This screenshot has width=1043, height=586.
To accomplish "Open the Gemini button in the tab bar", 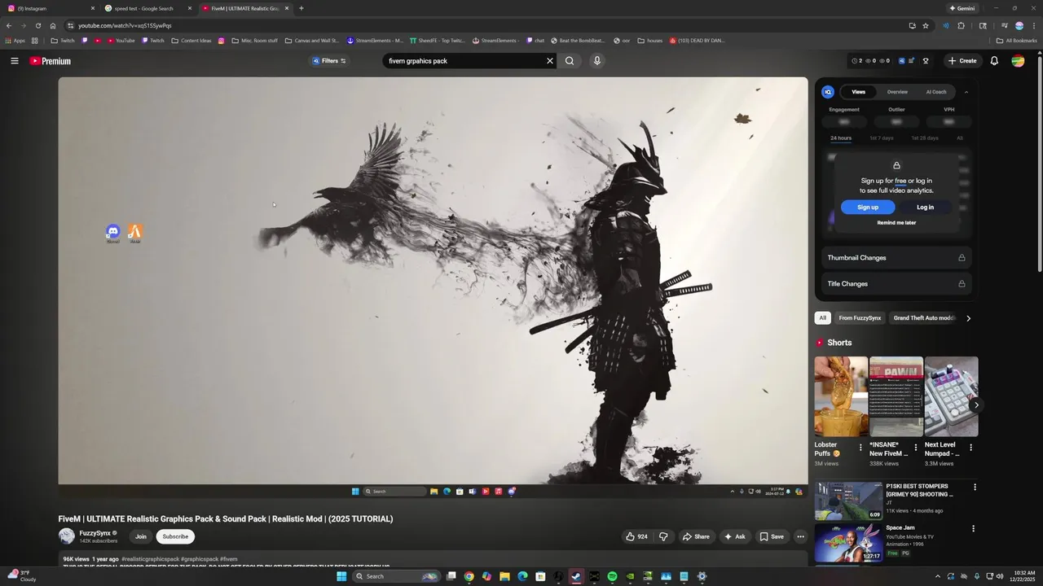I will [962, 8].
